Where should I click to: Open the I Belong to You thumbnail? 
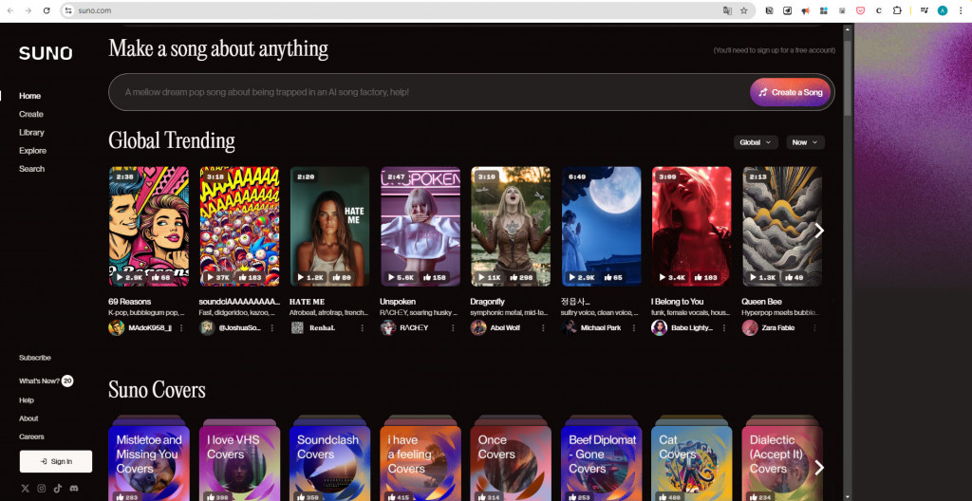(692, 227)
